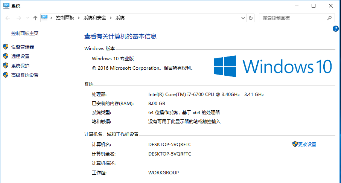Open 设备管理器 link
The image size is (341, 183).
(x=23, y=47)
